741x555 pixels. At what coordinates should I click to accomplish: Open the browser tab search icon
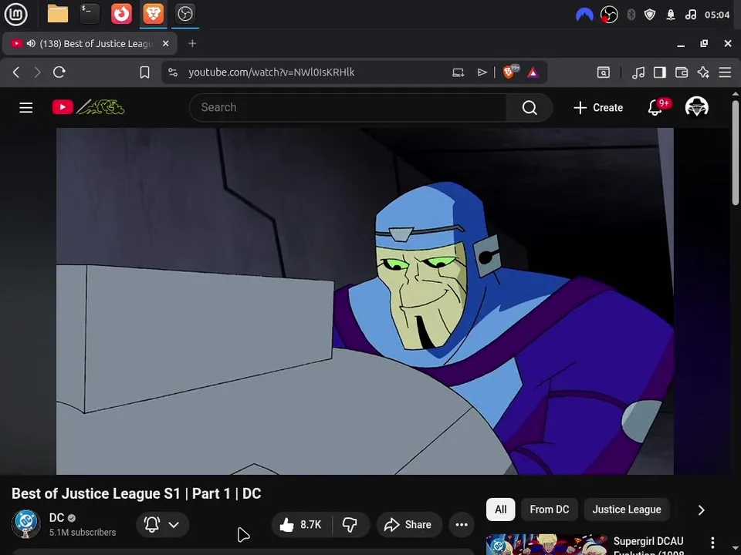(604, 72)
